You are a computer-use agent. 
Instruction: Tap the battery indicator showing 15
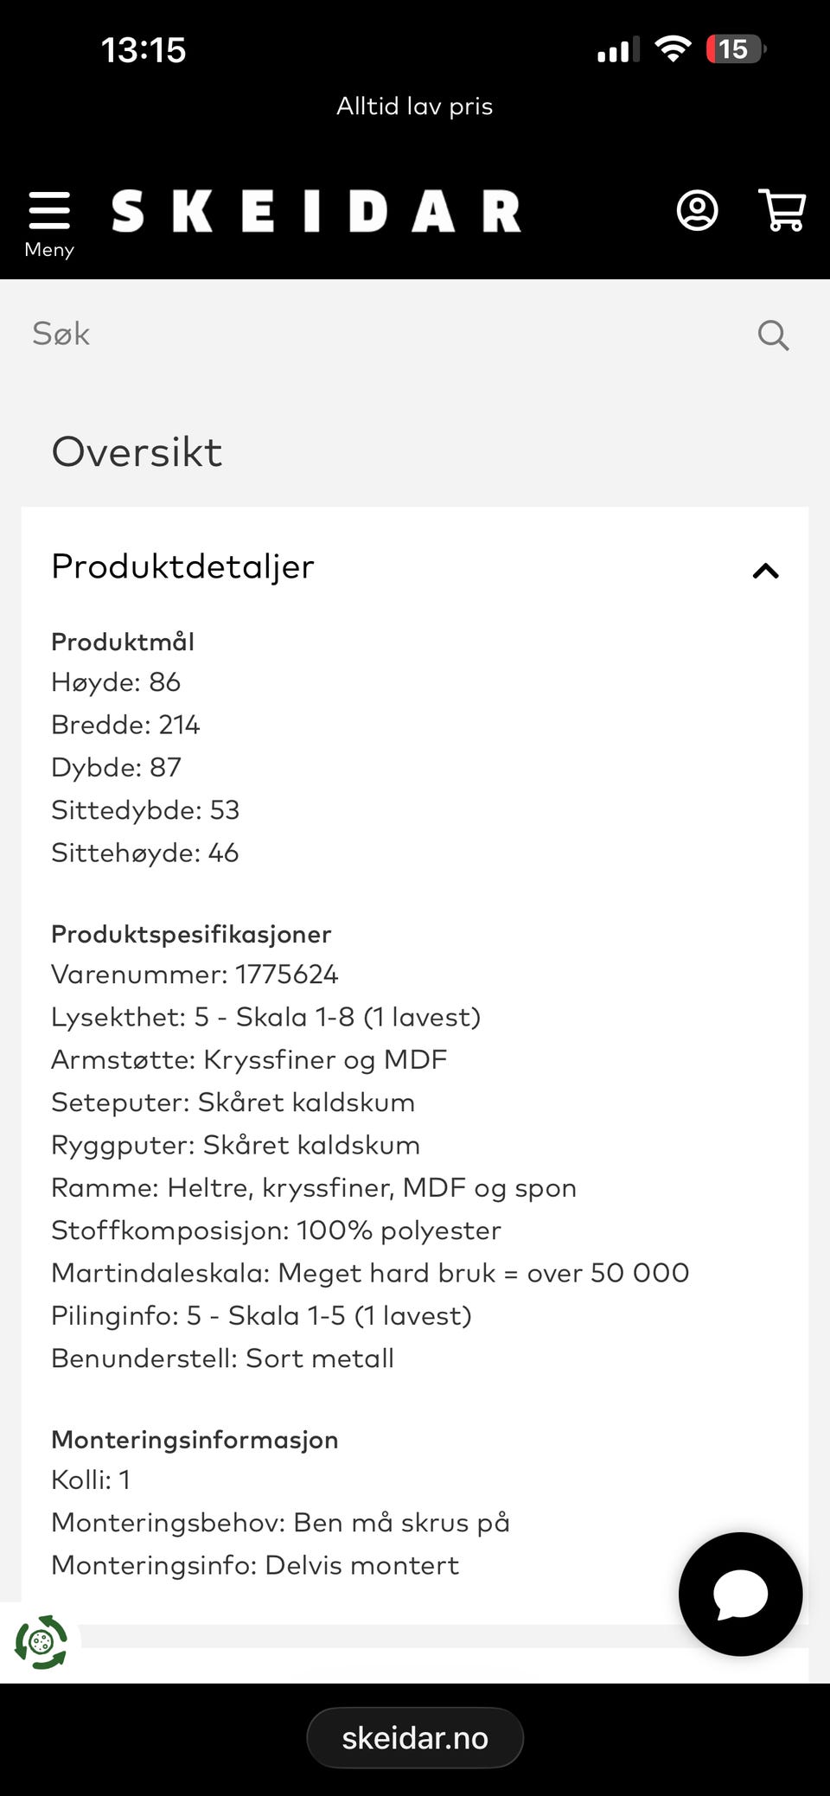coord(736,49)
